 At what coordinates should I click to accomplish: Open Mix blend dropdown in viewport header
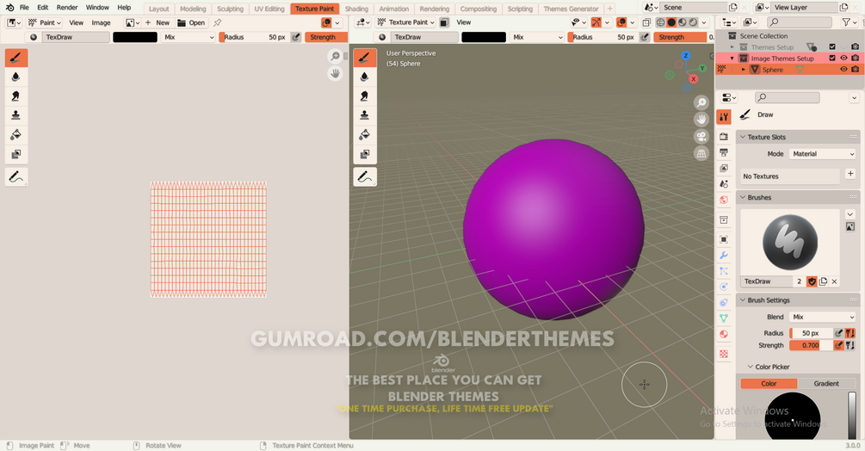pyautogui.click(x=537, y=37)
